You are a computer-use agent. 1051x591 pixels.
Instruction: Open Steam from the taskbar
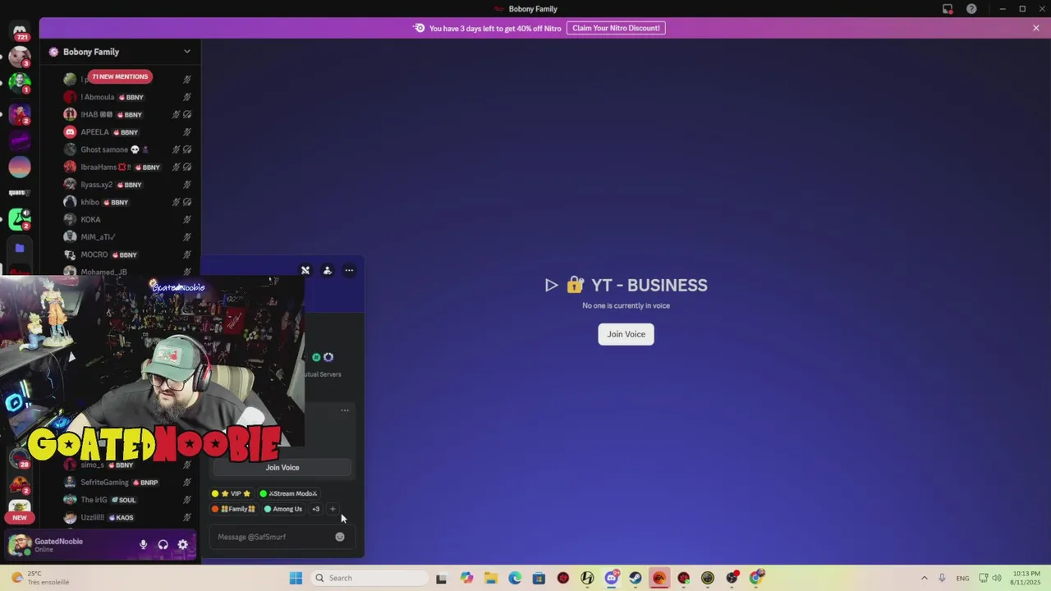click(636, 578)
